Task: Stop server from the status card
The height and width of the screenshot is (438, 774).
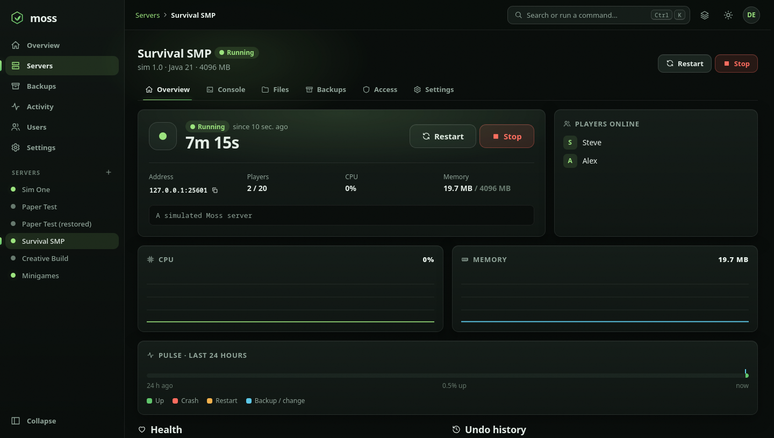Action: [507, 136]
